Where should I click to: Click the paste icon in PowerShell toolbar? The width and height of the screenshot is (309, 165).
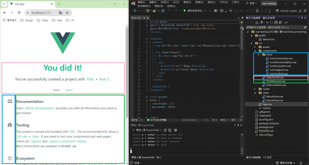(x=170, y=130)
